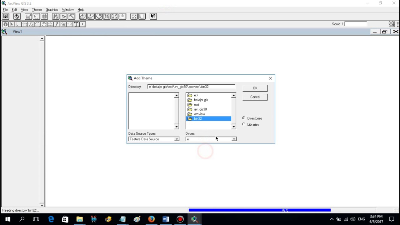Click OK in Add Theme dialog
Image resolution: width=400 pixels, height=225 pixels.
pos(255,88)
